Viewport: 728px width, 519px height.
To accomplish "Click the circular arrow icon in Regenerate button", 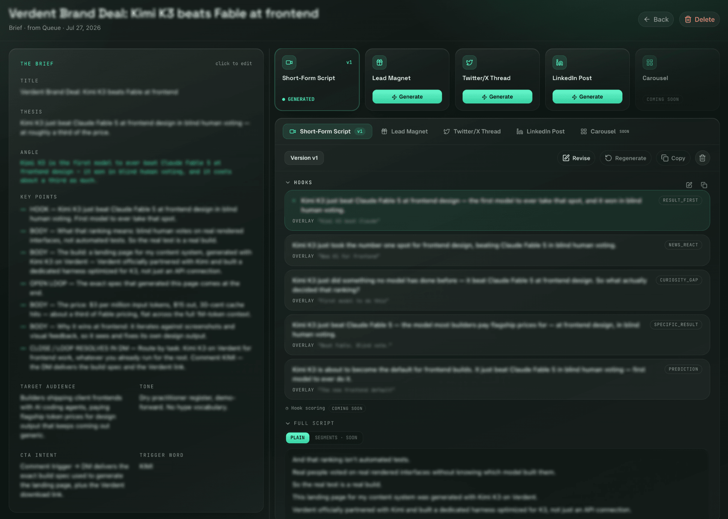I will (608, 158).
